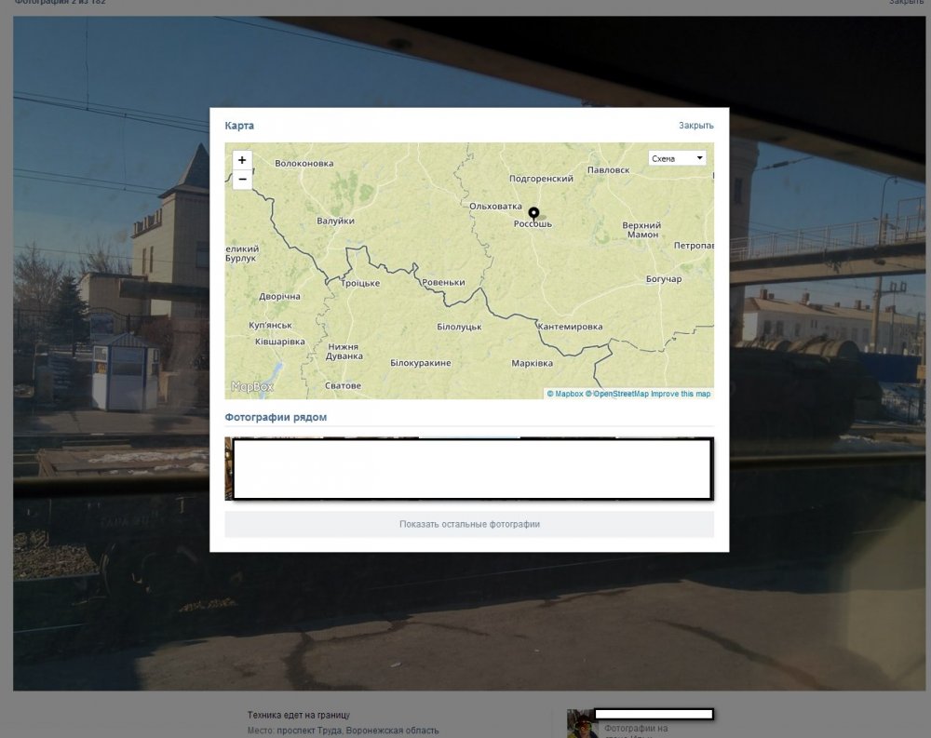Click the Improve this map link

tap(681, 394)
